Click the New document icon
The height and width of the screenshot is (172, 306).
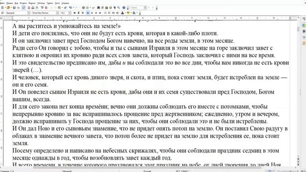[x=2, y=8]
